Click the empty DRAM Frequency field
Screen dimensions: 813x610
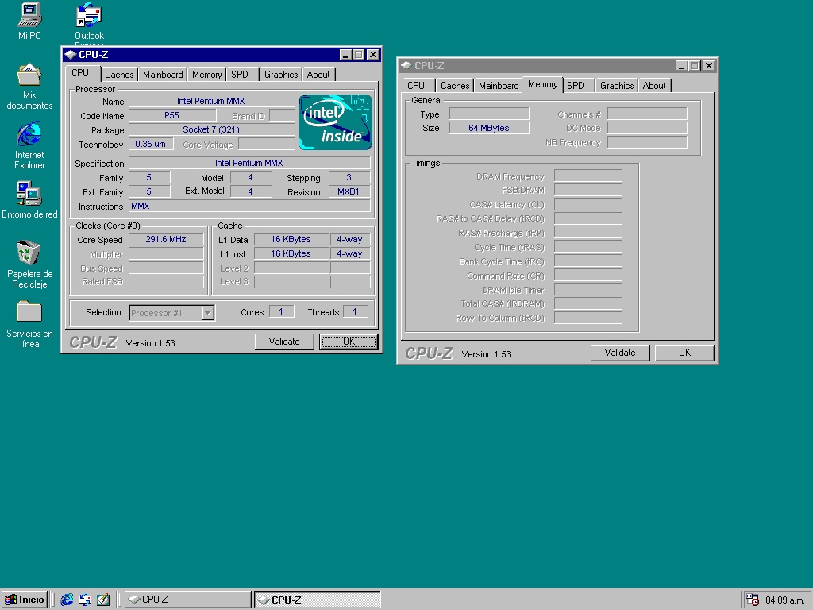588,176
